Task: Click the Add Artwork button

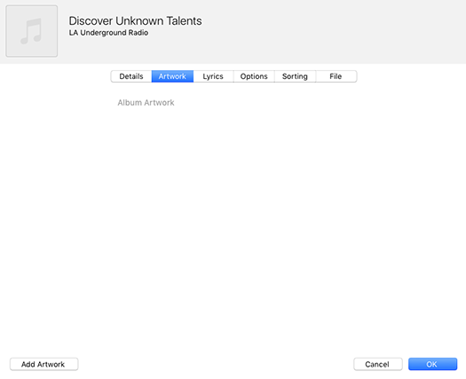Action: 44,364
